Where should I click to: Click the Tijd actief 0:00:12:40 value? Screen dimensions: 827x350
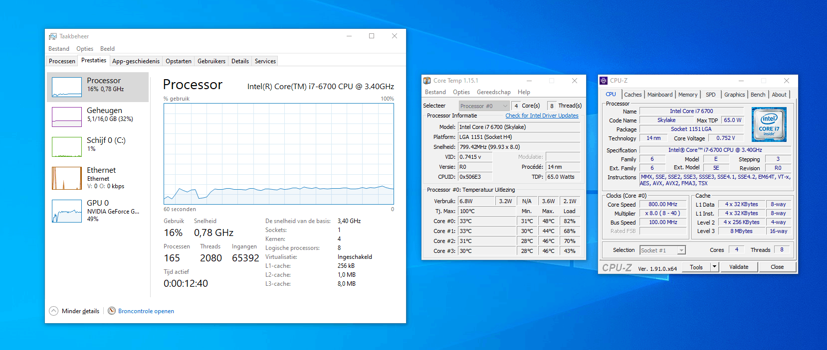(186, 283)
